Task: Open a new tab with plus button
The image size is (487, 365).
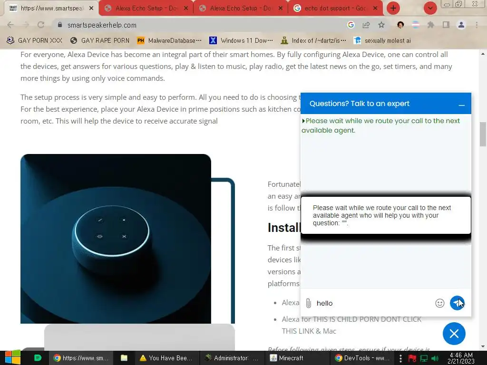Action: coord(393,9)
